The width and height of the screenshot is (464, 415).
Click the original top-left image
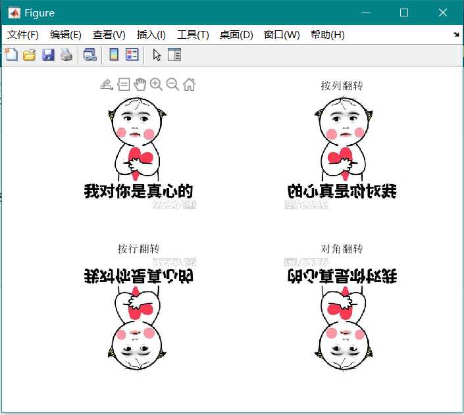[138, 153]
